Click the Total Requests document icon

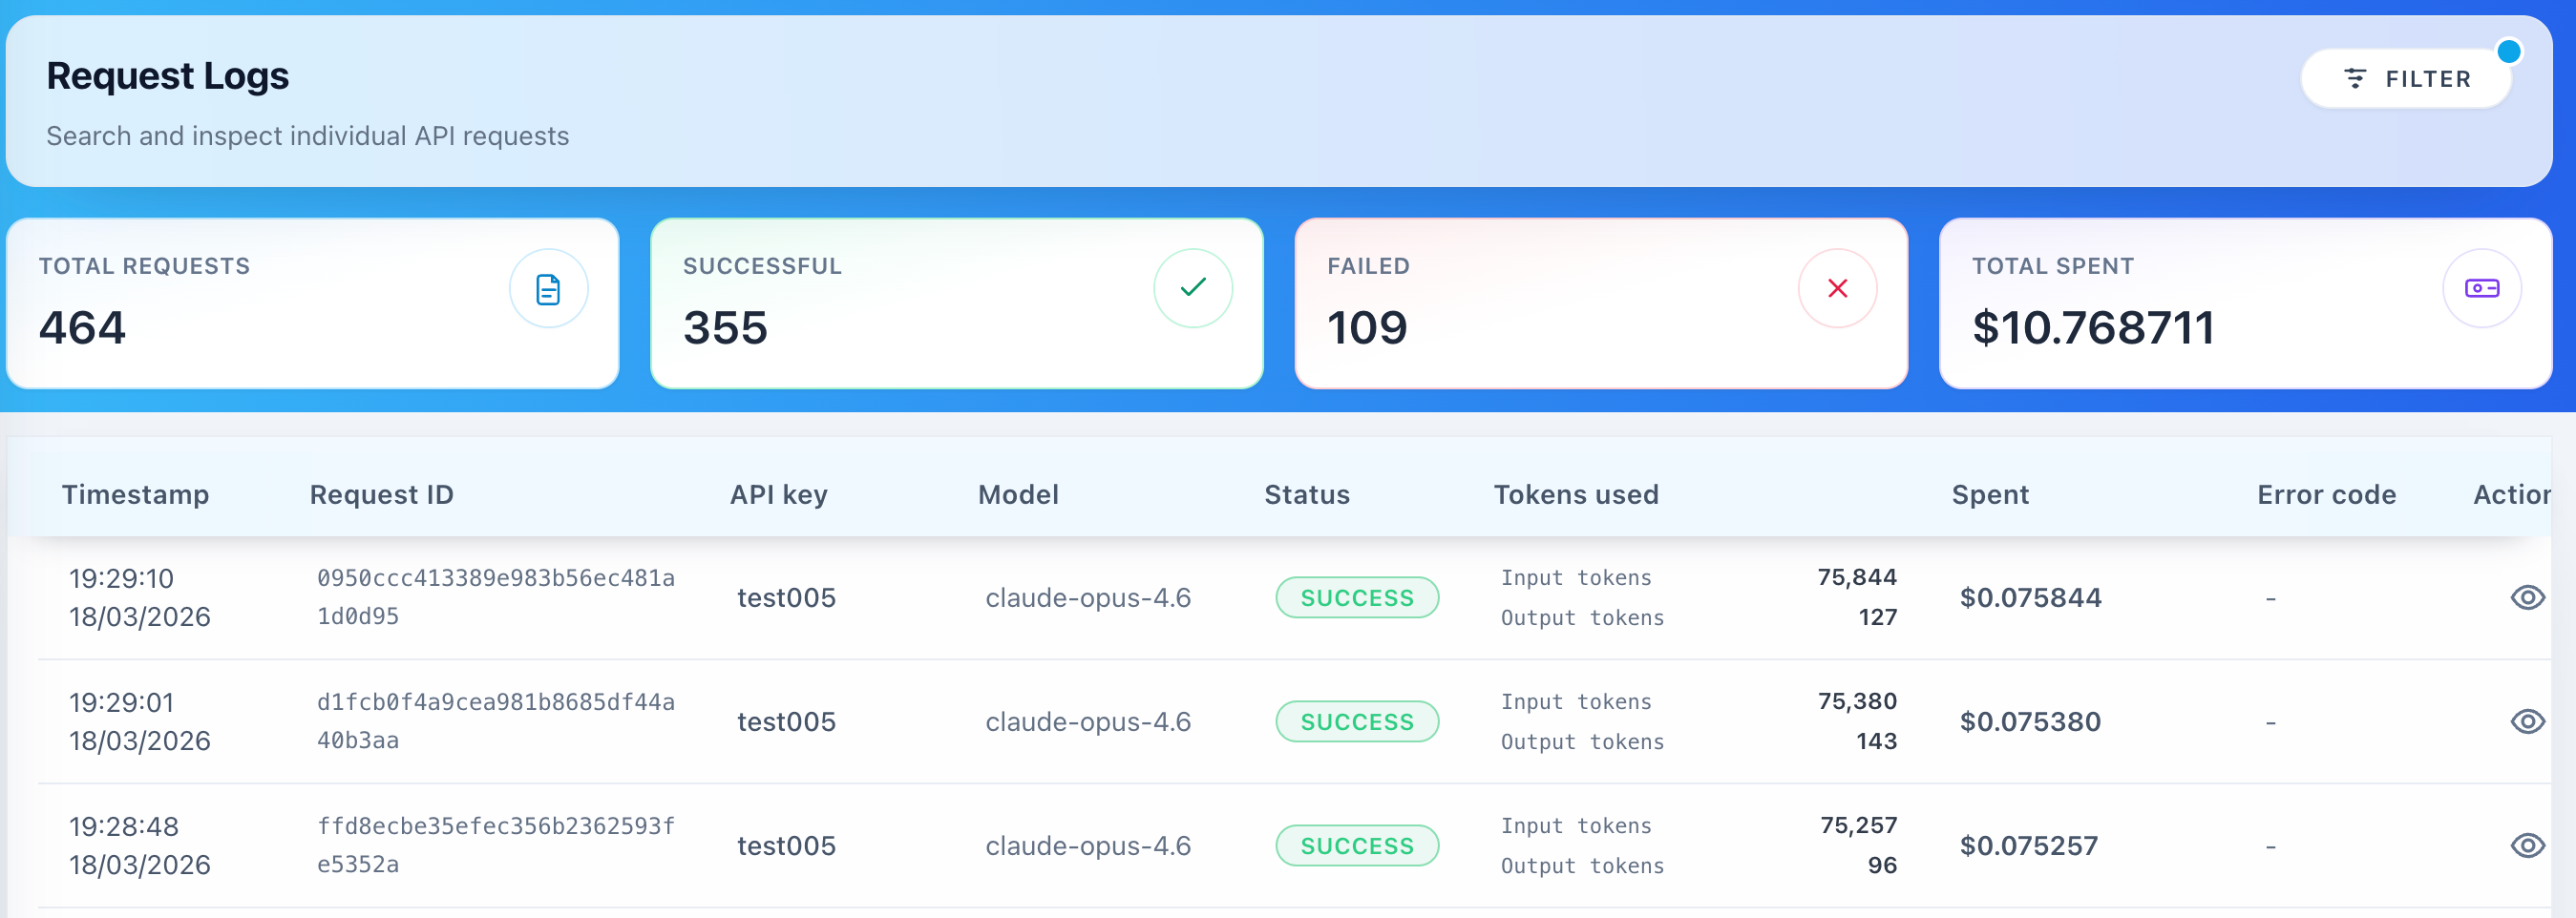(548, 289)
